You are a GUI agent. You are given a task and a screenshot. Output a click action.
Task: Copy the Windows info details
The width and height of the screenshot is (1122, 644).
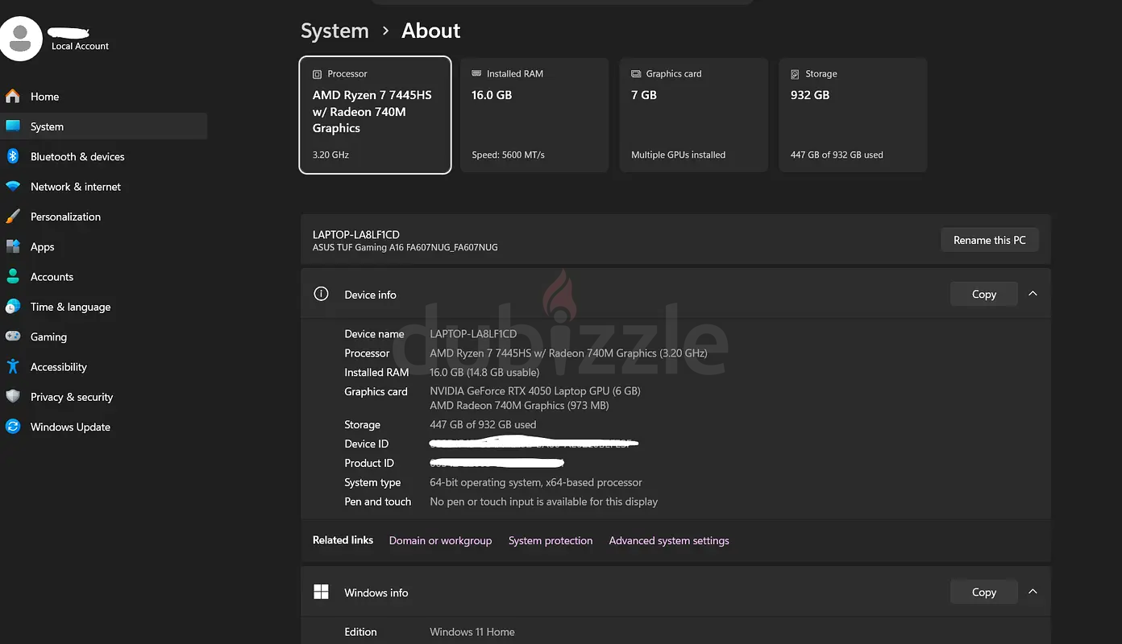984,592
